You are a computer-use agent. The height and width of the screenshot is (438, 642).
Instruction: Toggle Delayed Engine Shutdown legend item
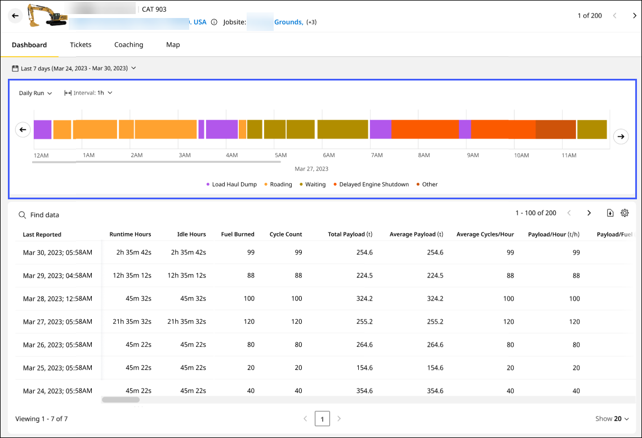(x=371, y=185)
